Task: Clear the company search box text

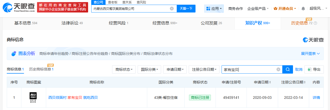Action: (x=172, y=9)
